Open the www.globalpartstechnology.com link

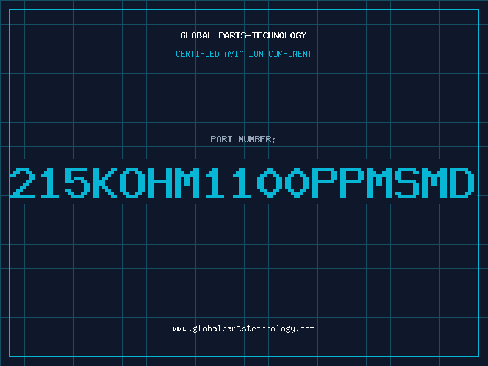(243, 329)
